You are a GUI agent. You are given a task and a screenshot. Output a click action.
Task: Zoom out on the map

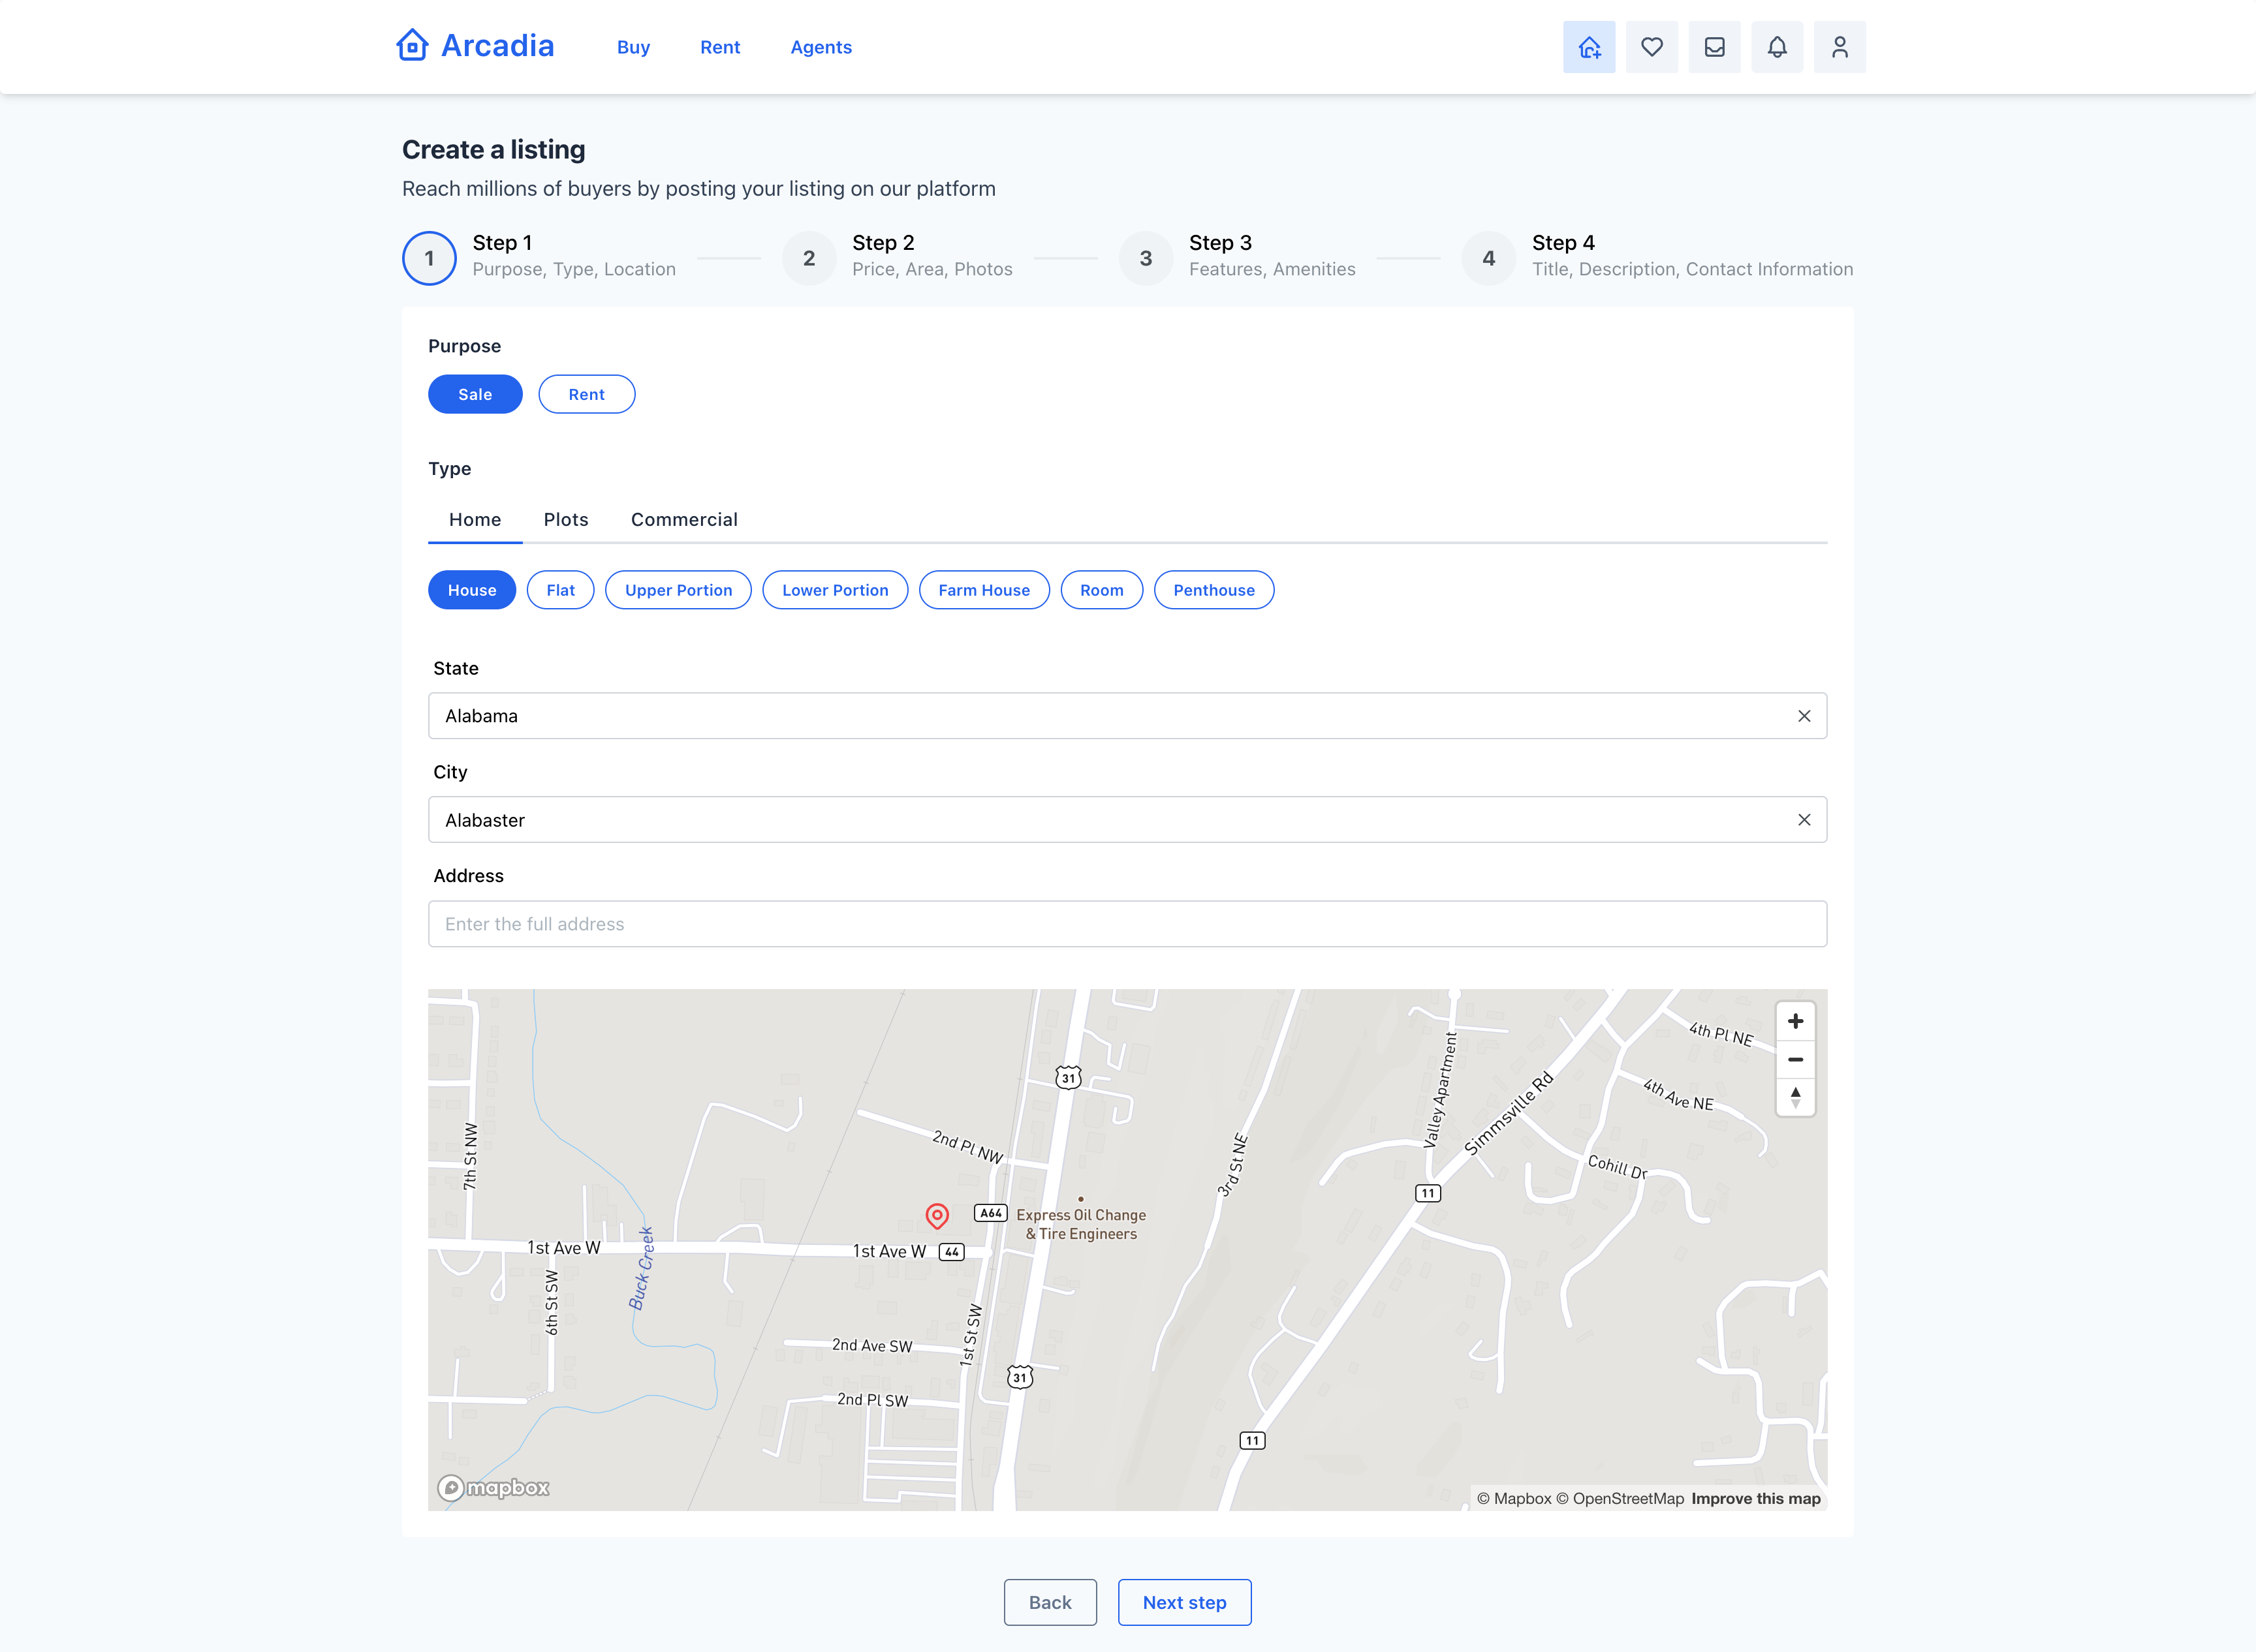pos(1794,1059)
